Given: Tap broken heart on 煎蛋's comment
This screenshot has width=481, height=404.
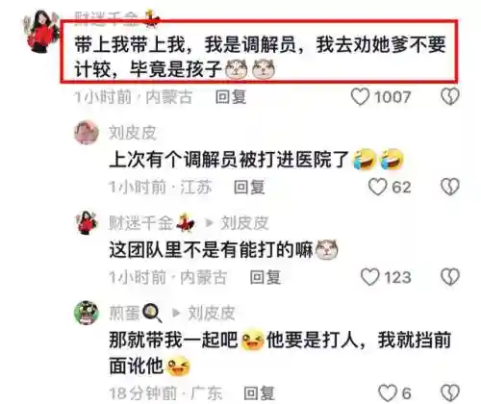Looking at the screenshot, I should pyautogui.click(x=450, y=393).
